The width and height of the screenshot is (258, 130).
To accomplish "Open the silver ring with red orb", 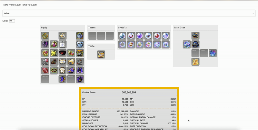I will (45, 62).
